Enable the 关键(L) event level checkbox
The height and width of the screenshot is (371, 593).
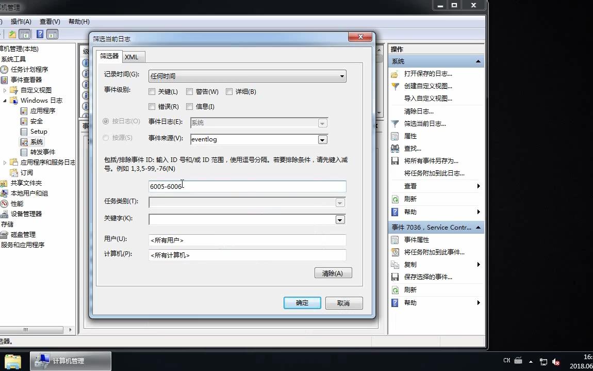(153, 91)
